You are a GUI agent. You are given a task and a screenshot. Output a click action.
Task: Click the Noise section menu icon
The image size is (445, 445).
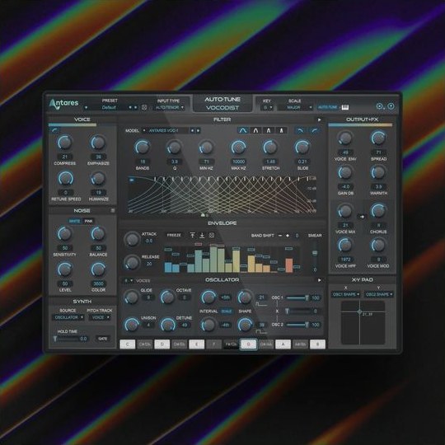tap(113, 210)
